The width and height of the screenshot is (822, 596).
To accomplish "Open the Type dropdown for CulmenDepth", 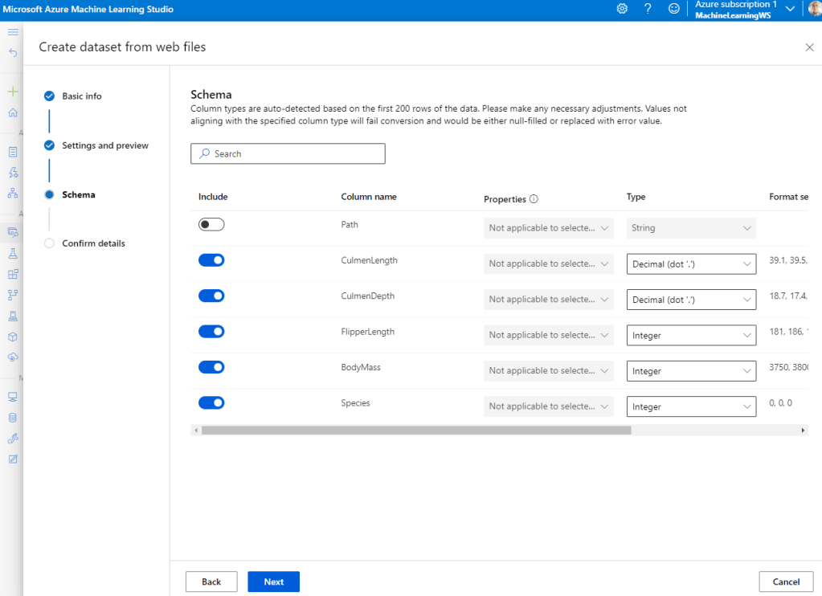I will (x=691, y=300).
